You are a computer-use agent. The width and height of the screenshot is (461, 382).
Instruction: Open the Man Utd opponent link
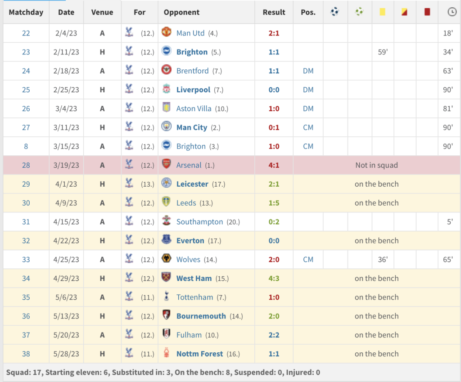point(190,33)
